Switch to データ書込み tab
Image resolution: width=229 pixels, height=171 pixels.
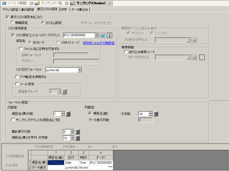(x=80, y=10)
